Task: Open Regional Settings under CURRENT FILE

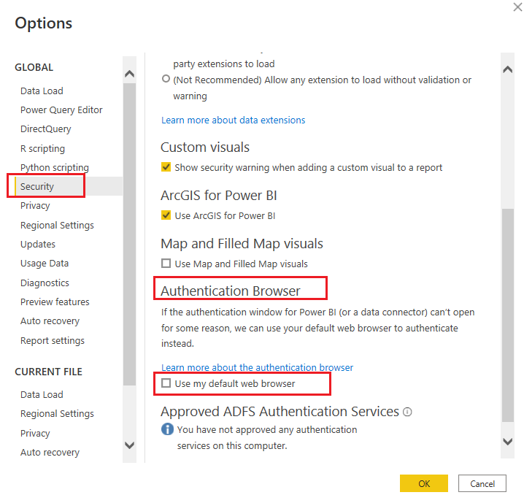Action: pos(57,414)
